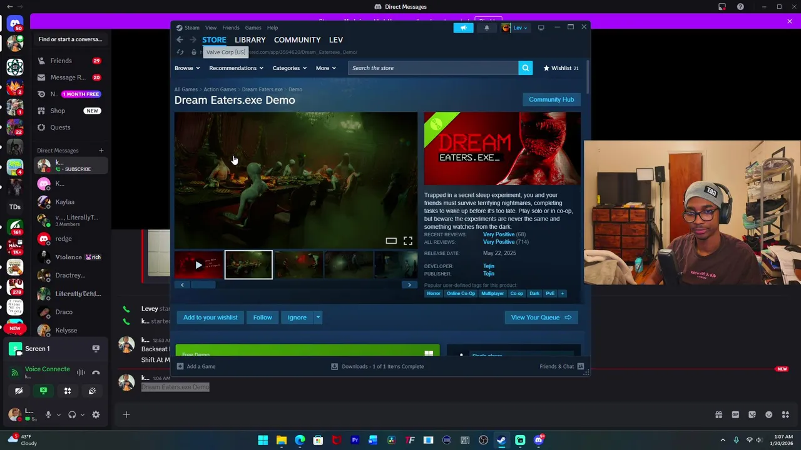Expand headphone output options arrow
This screenshot has height=450, width=801.
(x=82, y=414)
